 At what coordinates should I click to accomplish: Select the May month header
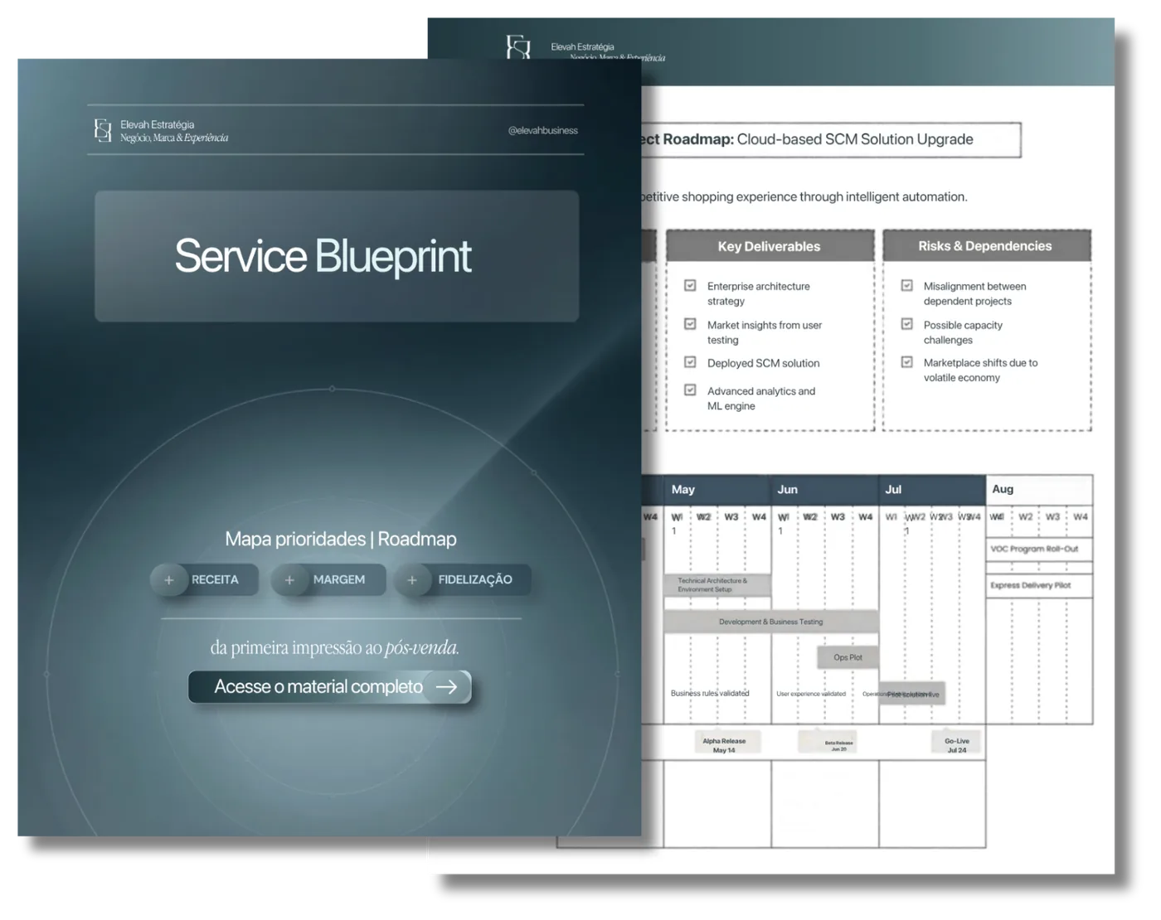click(x=717, y=490)
